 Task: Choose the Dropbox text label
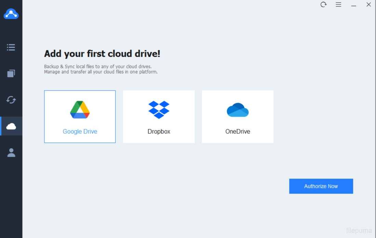pyautogui.click(x=159, y=131)
